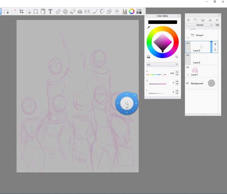227x194 pixels.
Task: Toggle the Color Editor wheel icon
Action: pos(132,12)
